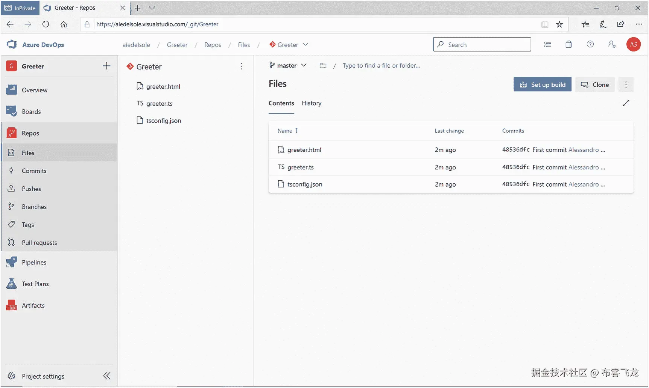The image size is (649, 388).
Task: Switch to the History tab
Action: coord(312,103)
